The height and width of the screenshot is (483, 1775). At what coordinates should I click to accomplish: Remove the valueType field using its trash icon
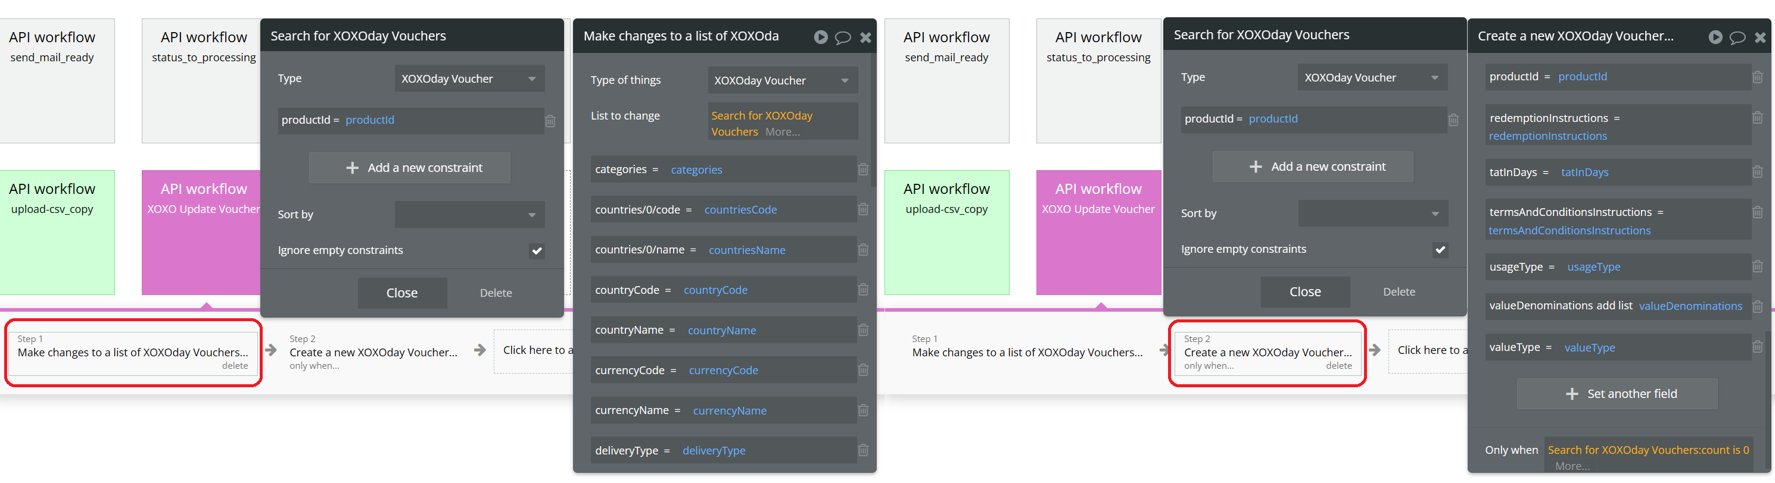[1758, 347]
